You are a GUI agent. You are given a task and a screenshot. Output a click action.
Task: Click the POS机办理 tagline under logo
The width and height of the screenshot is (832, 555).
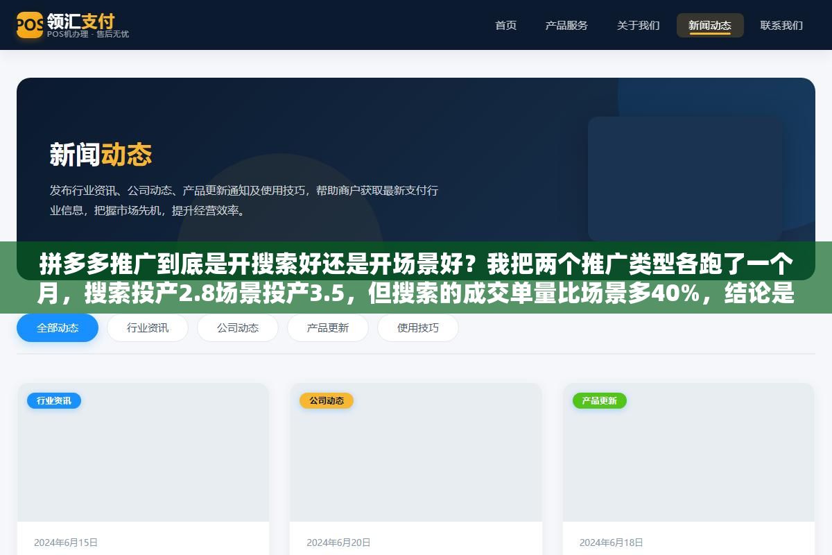(87, 34)
